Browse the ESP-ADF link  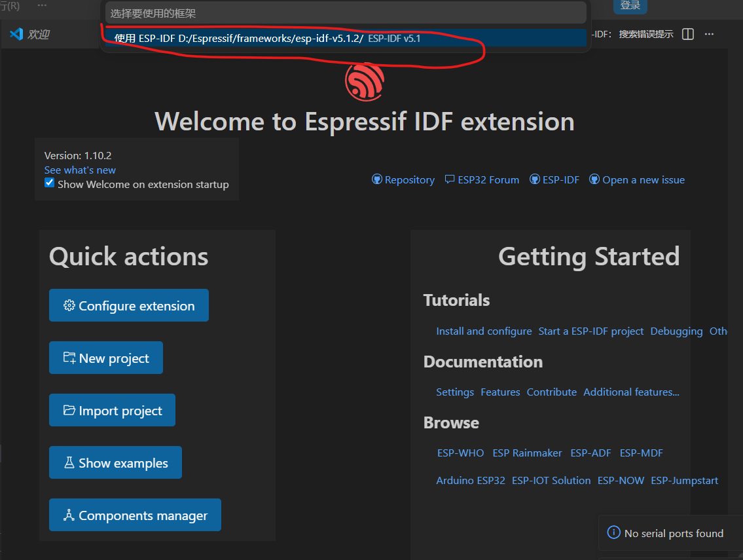coord(590,453)
